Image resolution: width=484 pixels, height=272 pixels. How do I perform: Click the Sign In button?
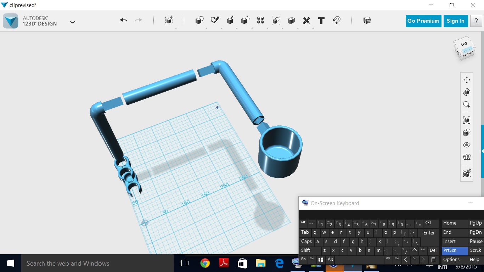(456, 21)
